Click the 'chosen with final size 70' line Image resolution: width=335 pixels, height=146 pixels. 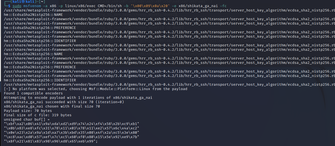(x=52, y=106)
